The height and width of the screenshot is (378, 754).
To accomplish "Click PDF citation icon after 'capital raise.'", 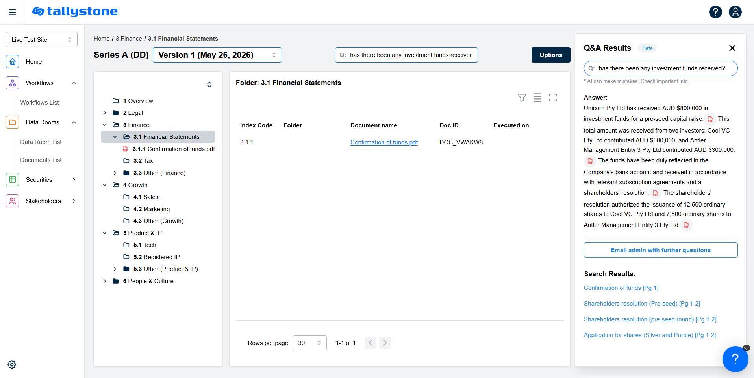I will (x=710, y=119).
